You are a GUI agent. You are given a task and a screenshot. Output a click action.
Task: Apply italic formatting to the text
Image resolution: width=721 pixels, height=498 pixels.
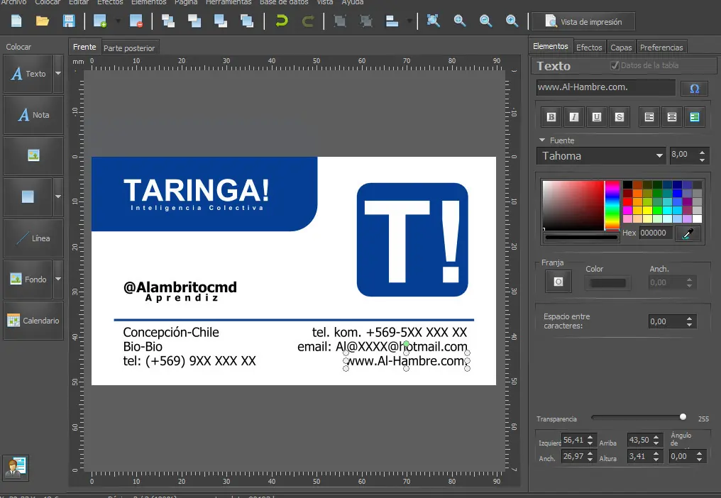point(573,116)
